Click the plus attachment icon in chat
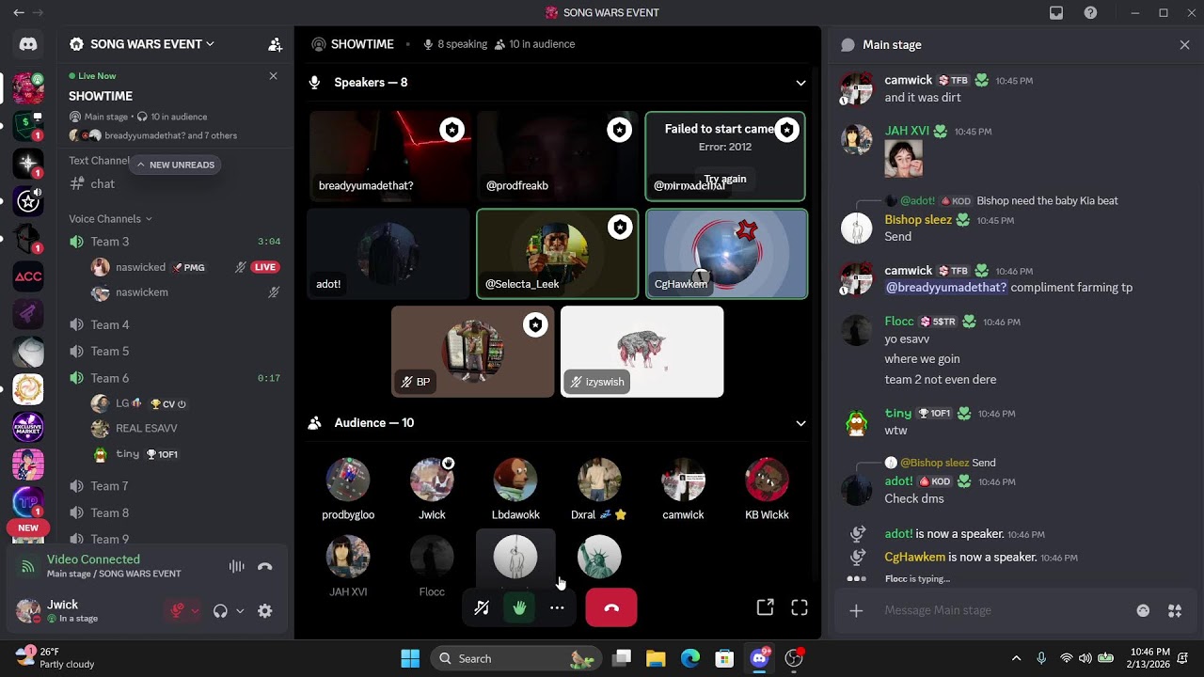 coord(856,610)
